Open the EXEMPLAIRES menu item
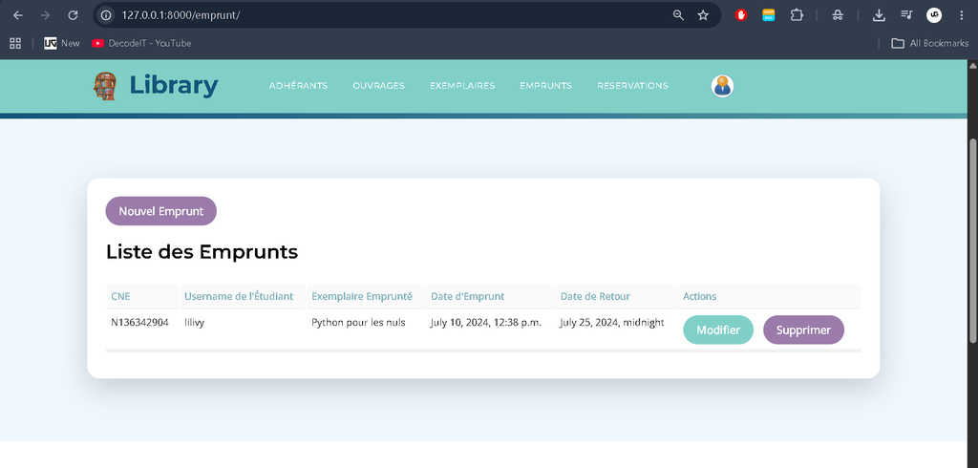Screen dimensions: 978x468 pos(462,86)
